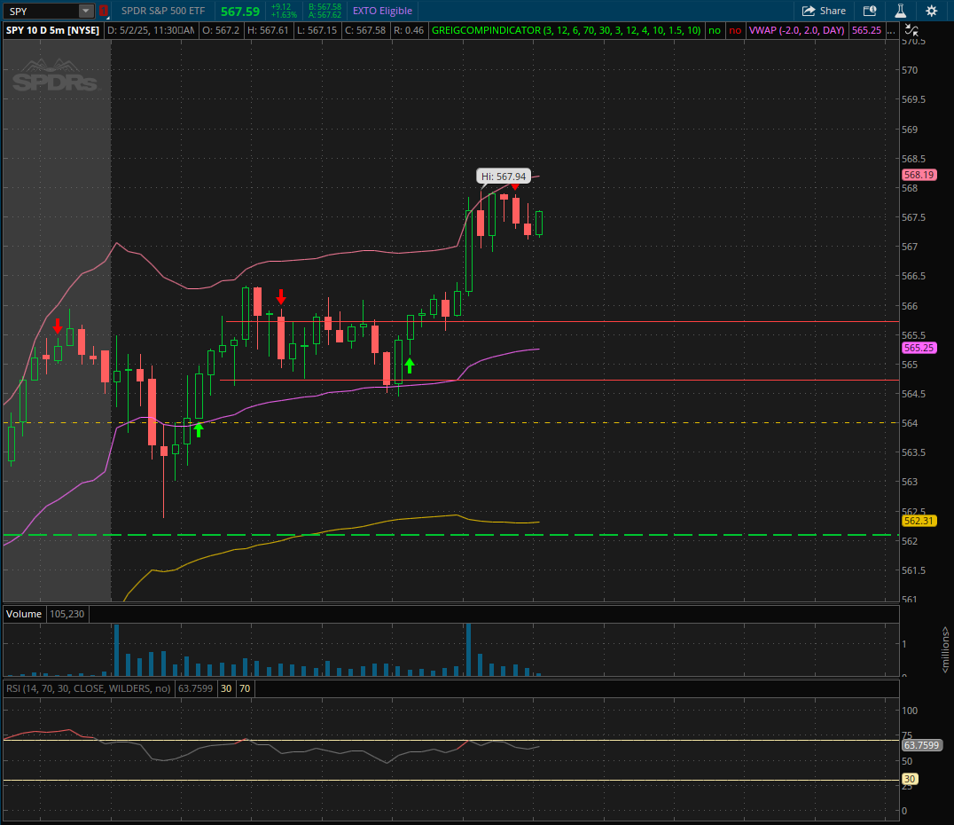Screen dimensions: 954x825
Task: Click the opening volume spike bar
Action: pyautogui.click(x=117, y=649)
